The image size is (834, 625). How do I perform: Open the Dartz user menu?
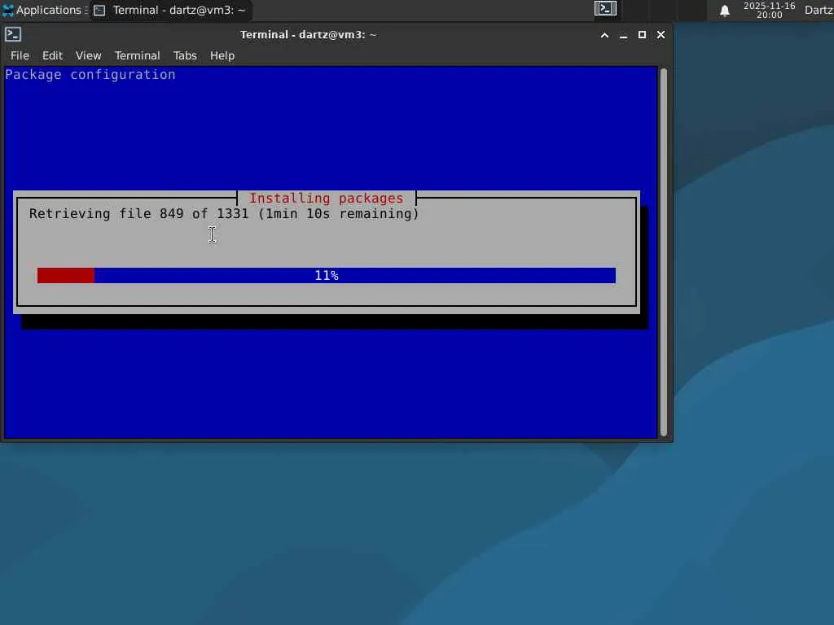coord(819,10)
